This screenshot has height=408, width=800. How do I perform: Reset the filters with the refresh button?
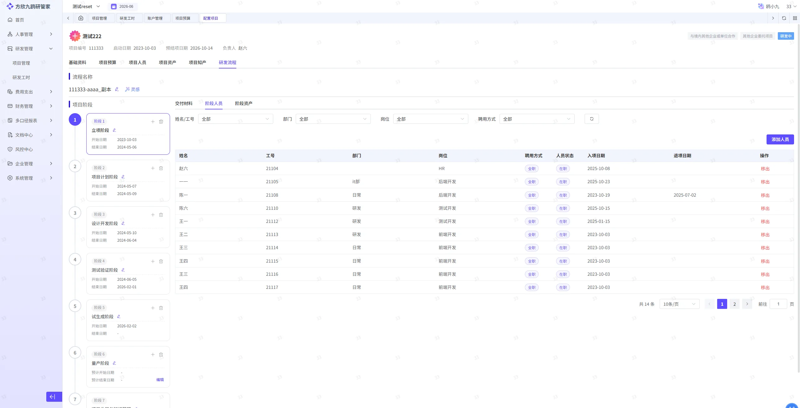(x=591, y=119)
